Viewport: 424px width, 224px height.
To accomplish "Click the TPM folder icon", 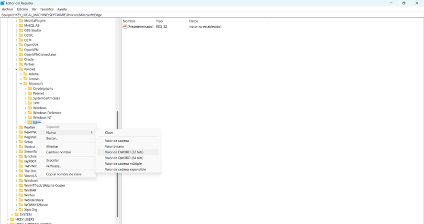I will pyautogui.click(x=30, y=103).
